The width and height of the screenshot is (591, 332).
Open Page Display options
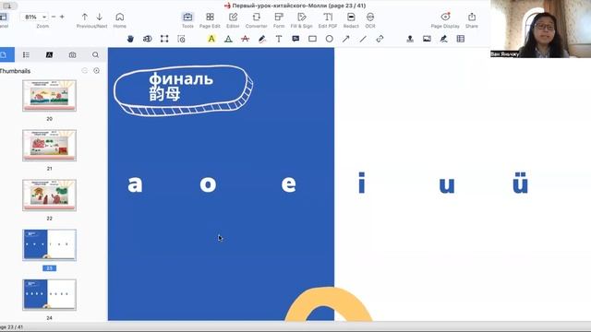click(445, 20)
